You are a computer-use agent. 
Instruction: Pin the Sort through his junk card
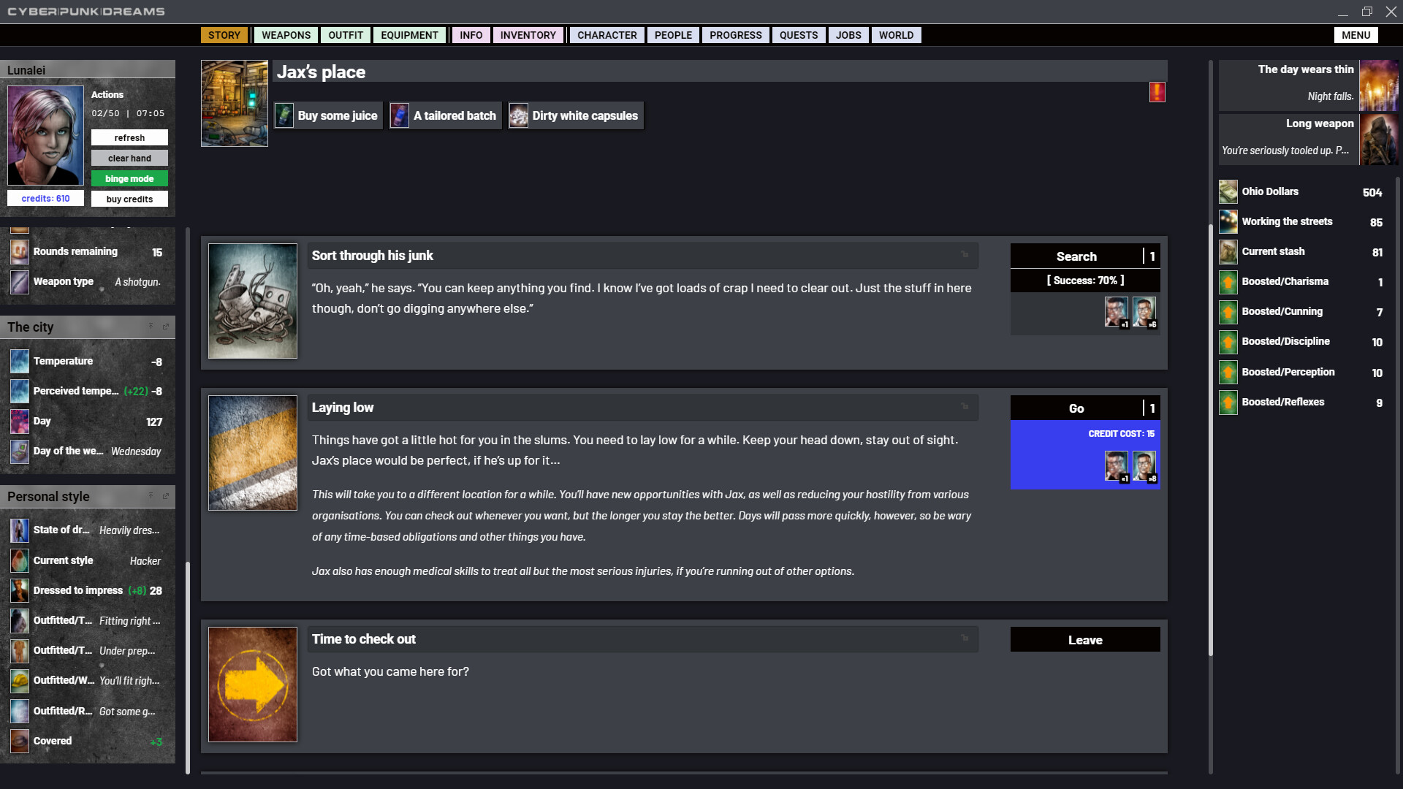pyautogui.click(x=965, y=255)
